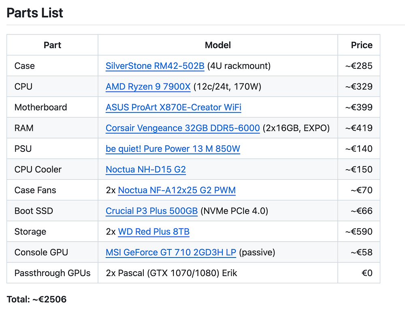Click the Passthrough GPUs row label

[52, 273]
